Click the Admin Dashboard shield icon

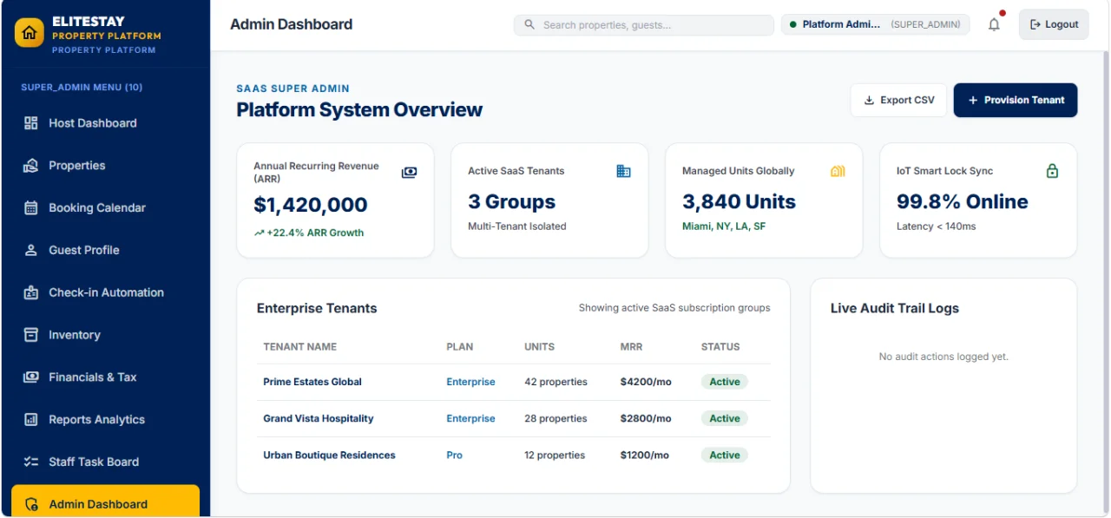(x=32, y=504)
